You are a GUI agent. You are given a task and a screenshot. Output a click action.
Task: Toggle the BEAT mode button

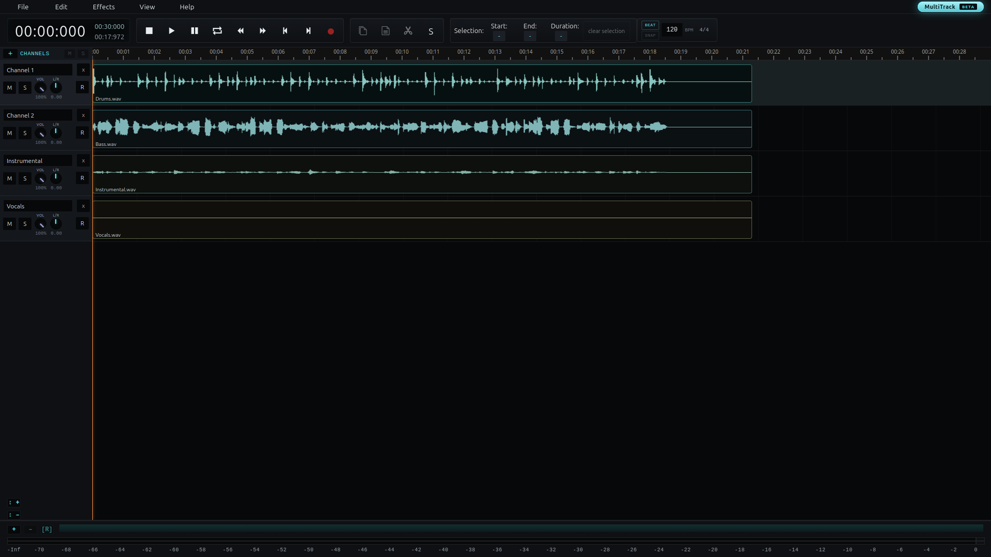tap(650, 25)
